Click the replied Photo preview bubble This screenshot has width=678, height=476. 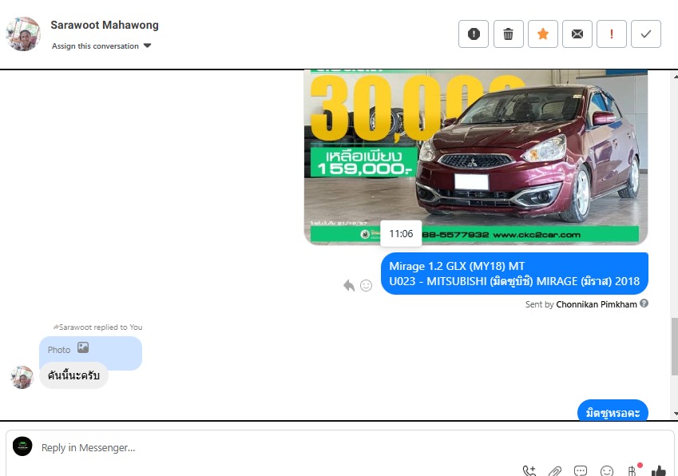click(x=90, y=352)
